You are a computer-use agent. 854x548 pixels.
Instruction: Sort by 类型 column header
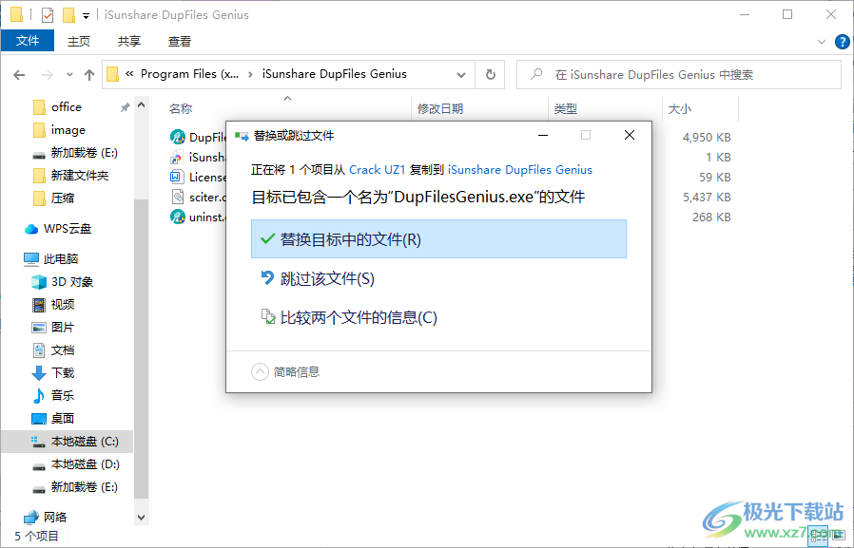pos(565,108)
